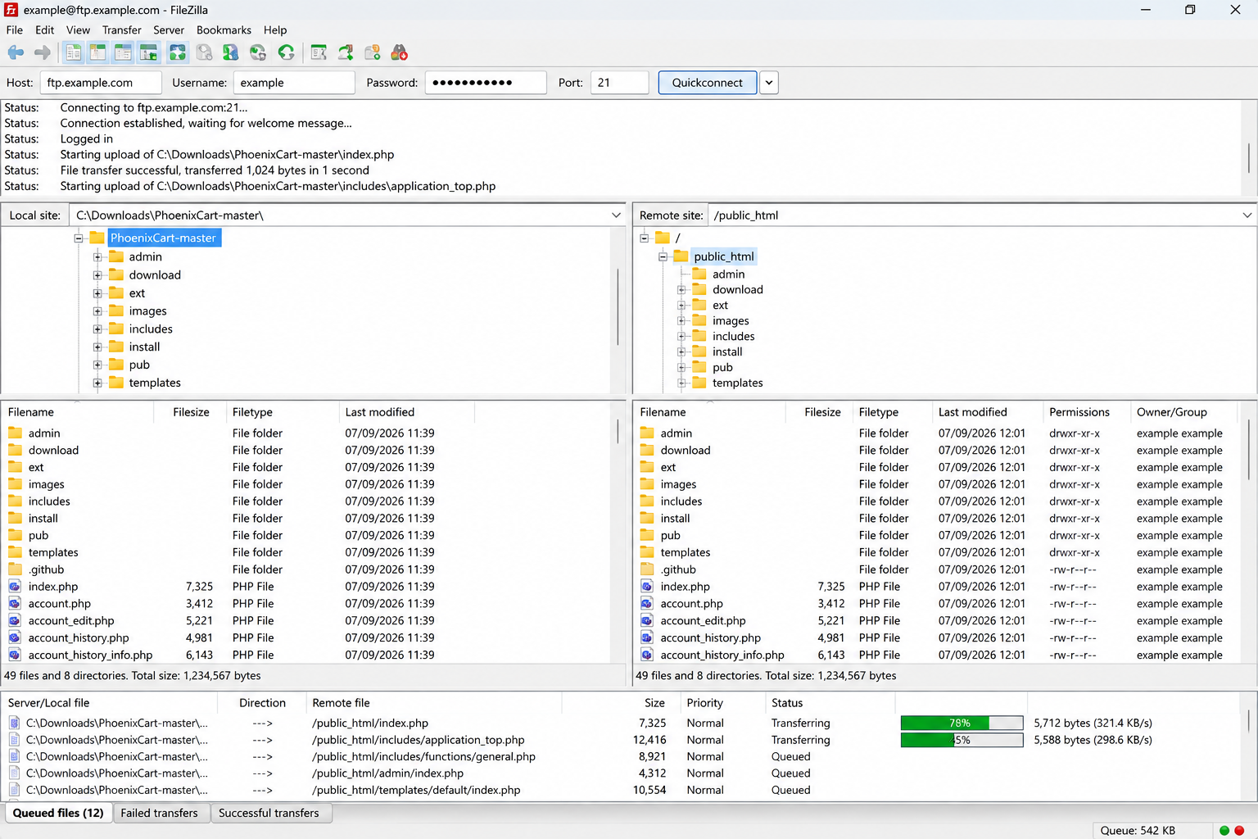Toggle synchronized browsing toolbar icon
The width and height of the screenshot is (1258, 839).
(373, 53)
